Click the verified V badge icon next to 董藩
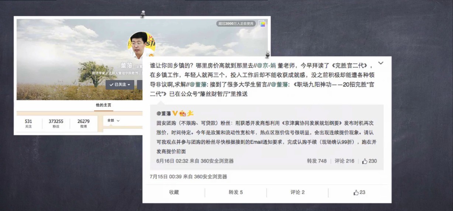 point(175,113)
